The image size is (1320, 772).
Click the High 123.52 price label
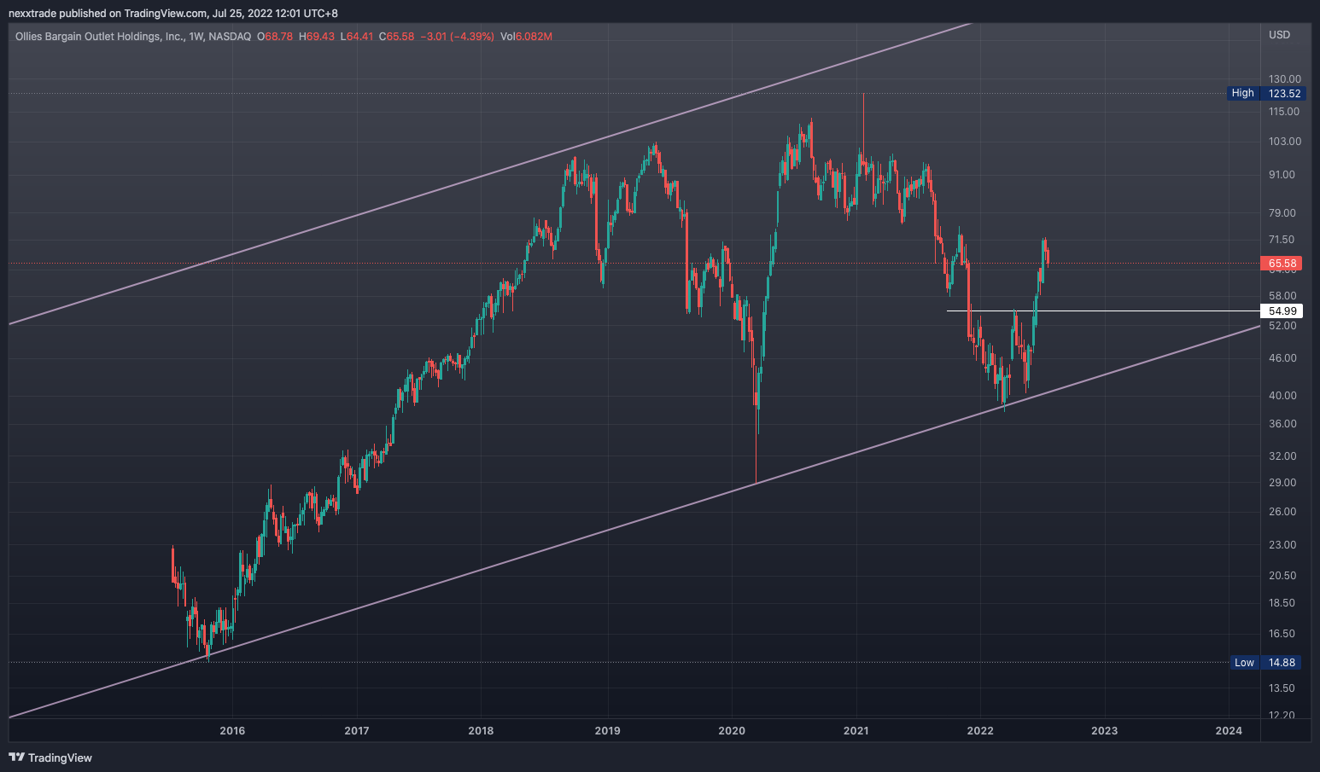pos(1267,93)
